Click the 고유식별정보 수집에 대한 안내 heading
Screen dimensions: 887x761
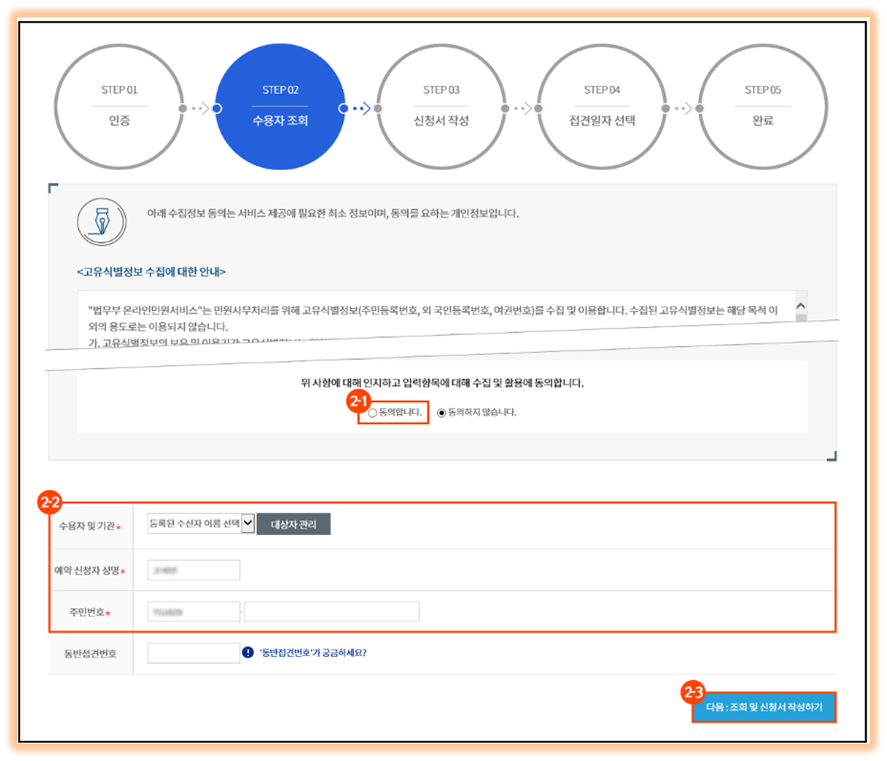[150, 270]
